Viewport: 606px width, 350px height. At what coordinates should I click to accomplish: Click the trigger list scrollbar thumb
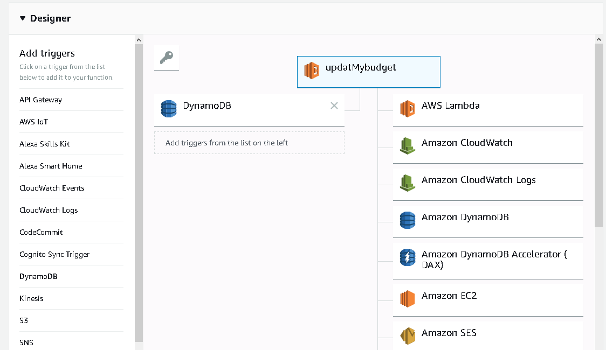tap(139, 193)
